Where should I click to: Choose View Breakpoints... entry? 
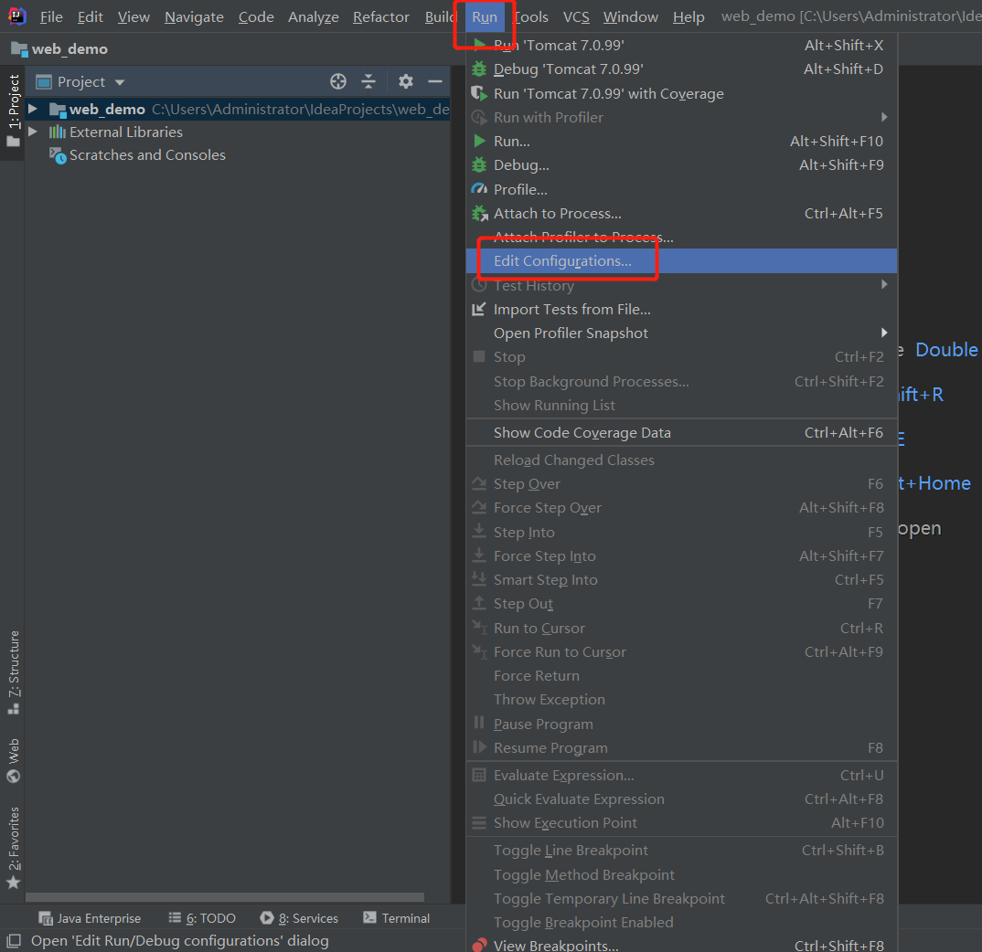[682, 945]
